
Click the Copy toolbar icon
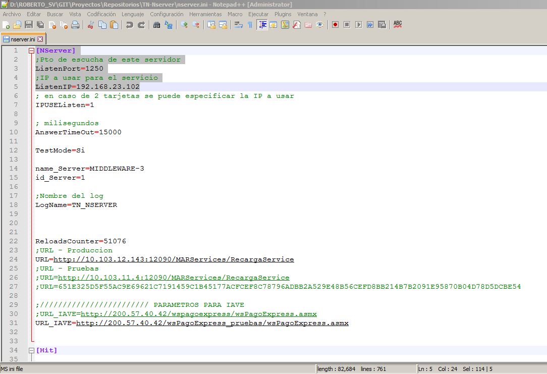102,25
